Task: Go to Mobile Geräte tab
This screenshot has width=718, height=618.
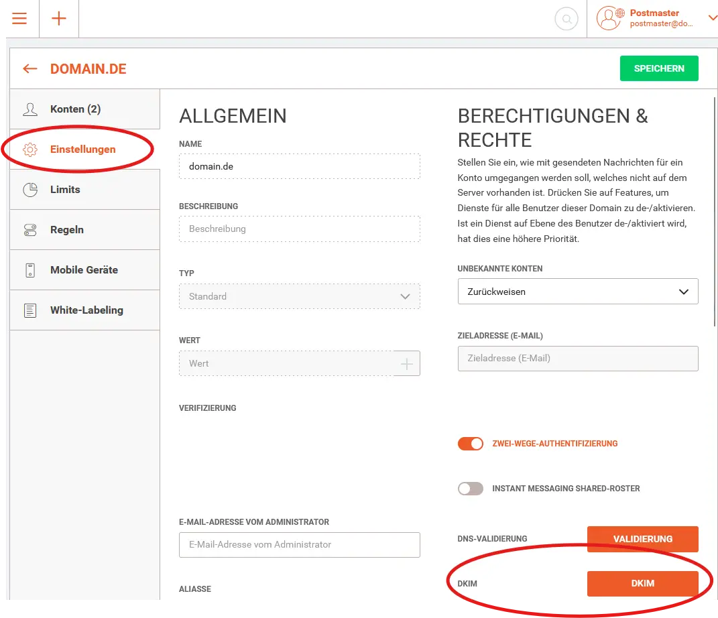Action: pos(84,270)
